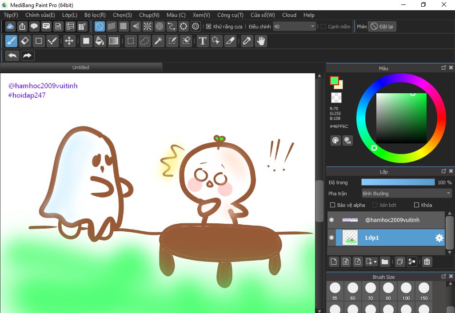Open the Tệp(F) menu

point(11,15)
